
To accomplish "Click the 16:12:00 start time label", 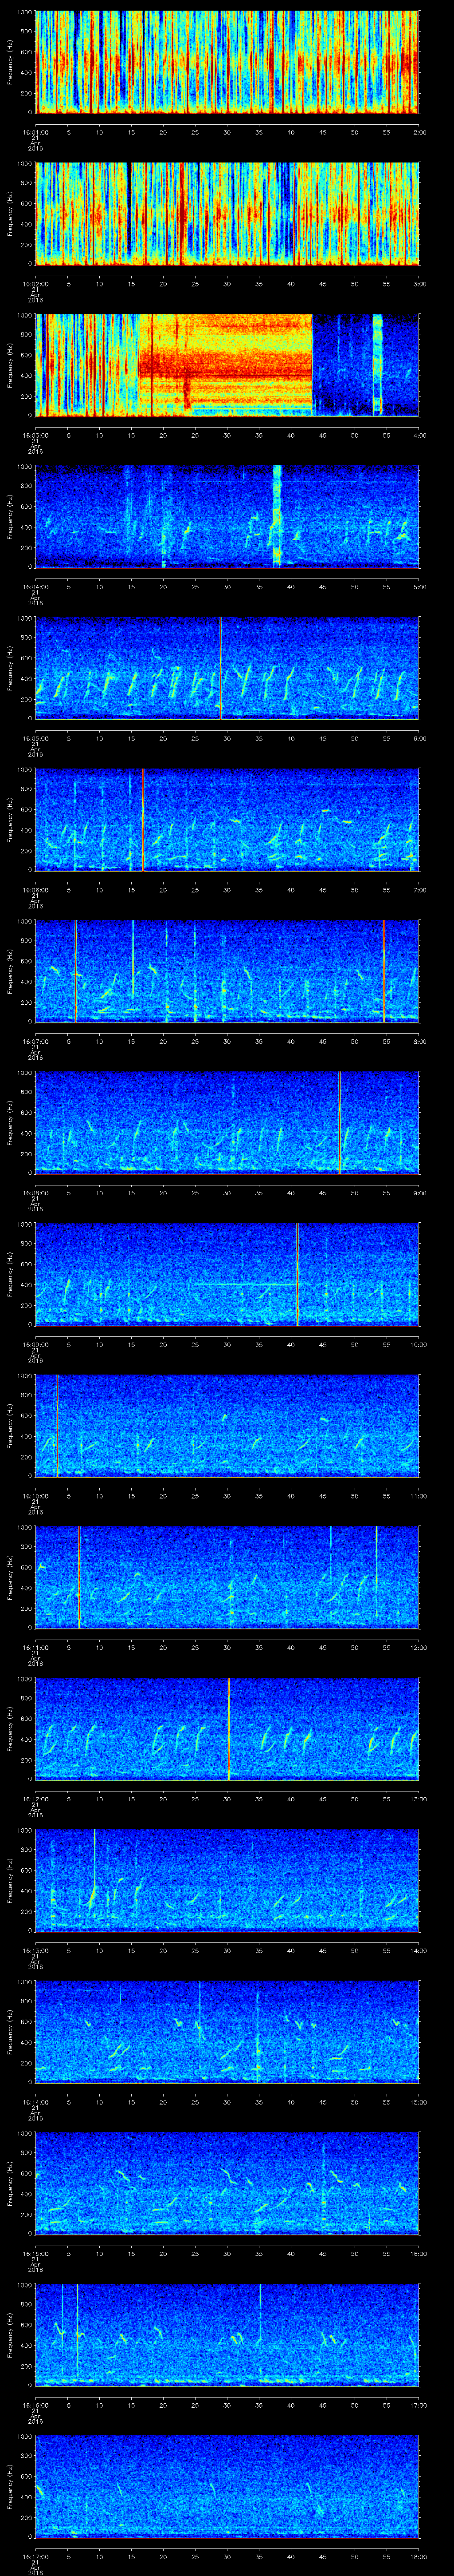I will [x=35, y=1798].
